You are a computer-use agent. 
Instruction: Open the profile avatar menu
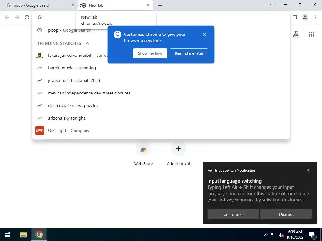point(305,17)
